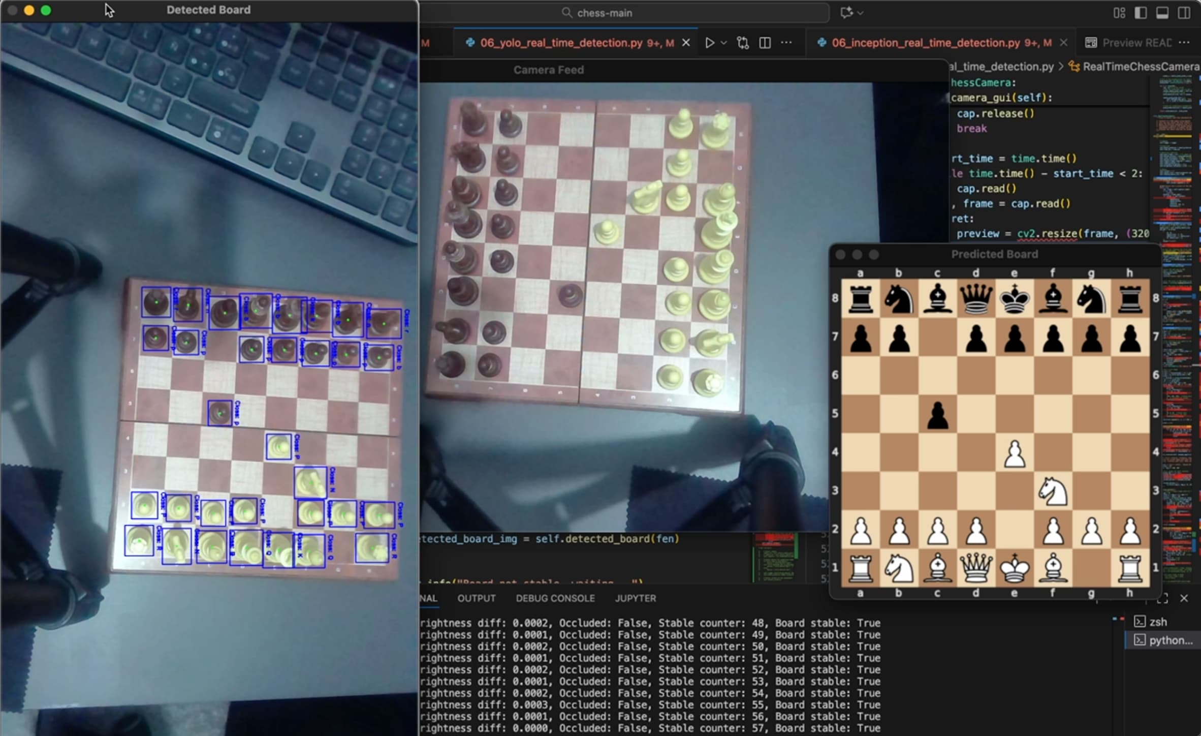
Task: Open the Preview README tab
Action: pyautogui.click(x=1136, y=43)
